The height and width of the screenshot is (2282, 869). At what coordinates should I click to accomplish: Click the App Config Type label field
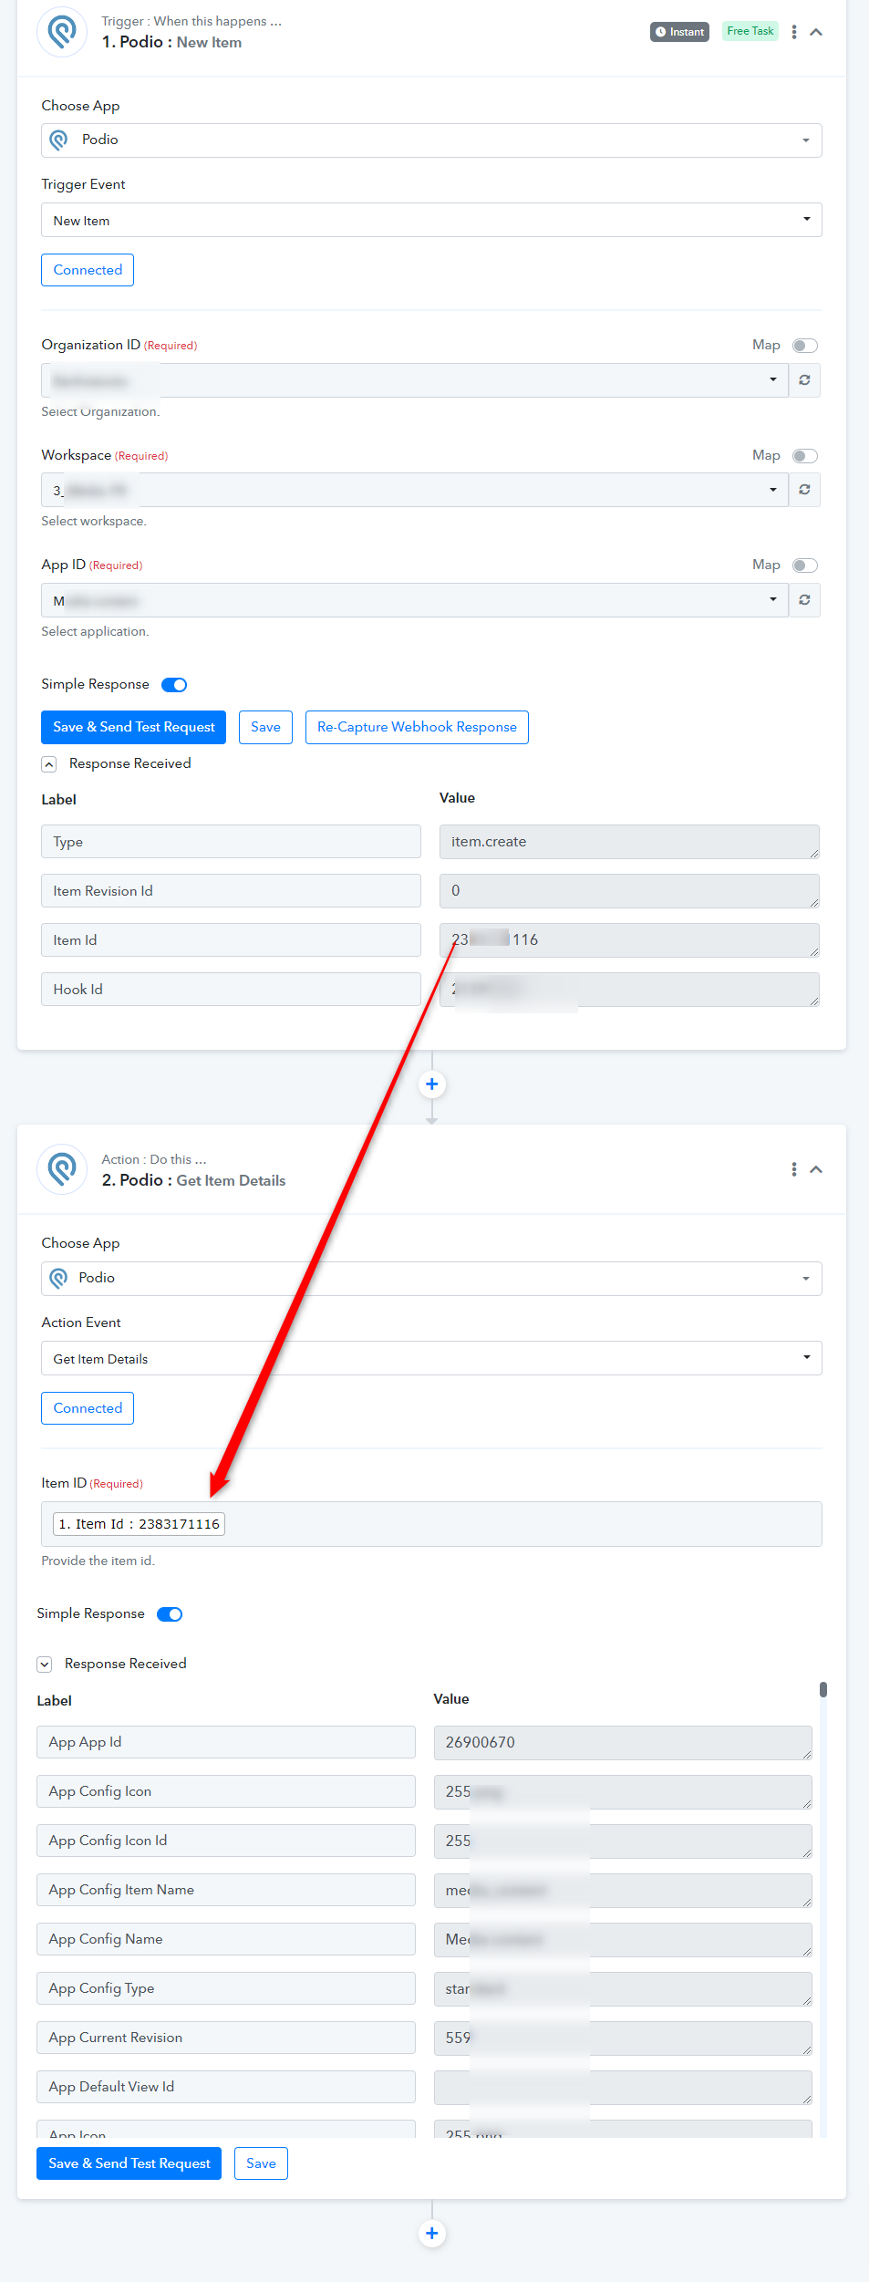226,1988
